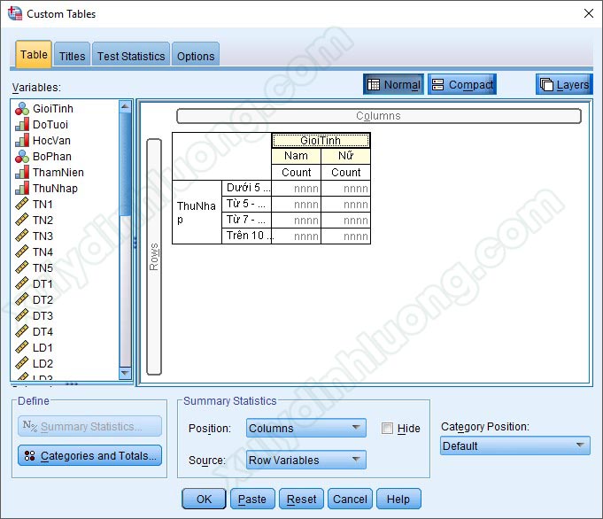Select the Table tab

pyautogui.click(x=34, y=55)
